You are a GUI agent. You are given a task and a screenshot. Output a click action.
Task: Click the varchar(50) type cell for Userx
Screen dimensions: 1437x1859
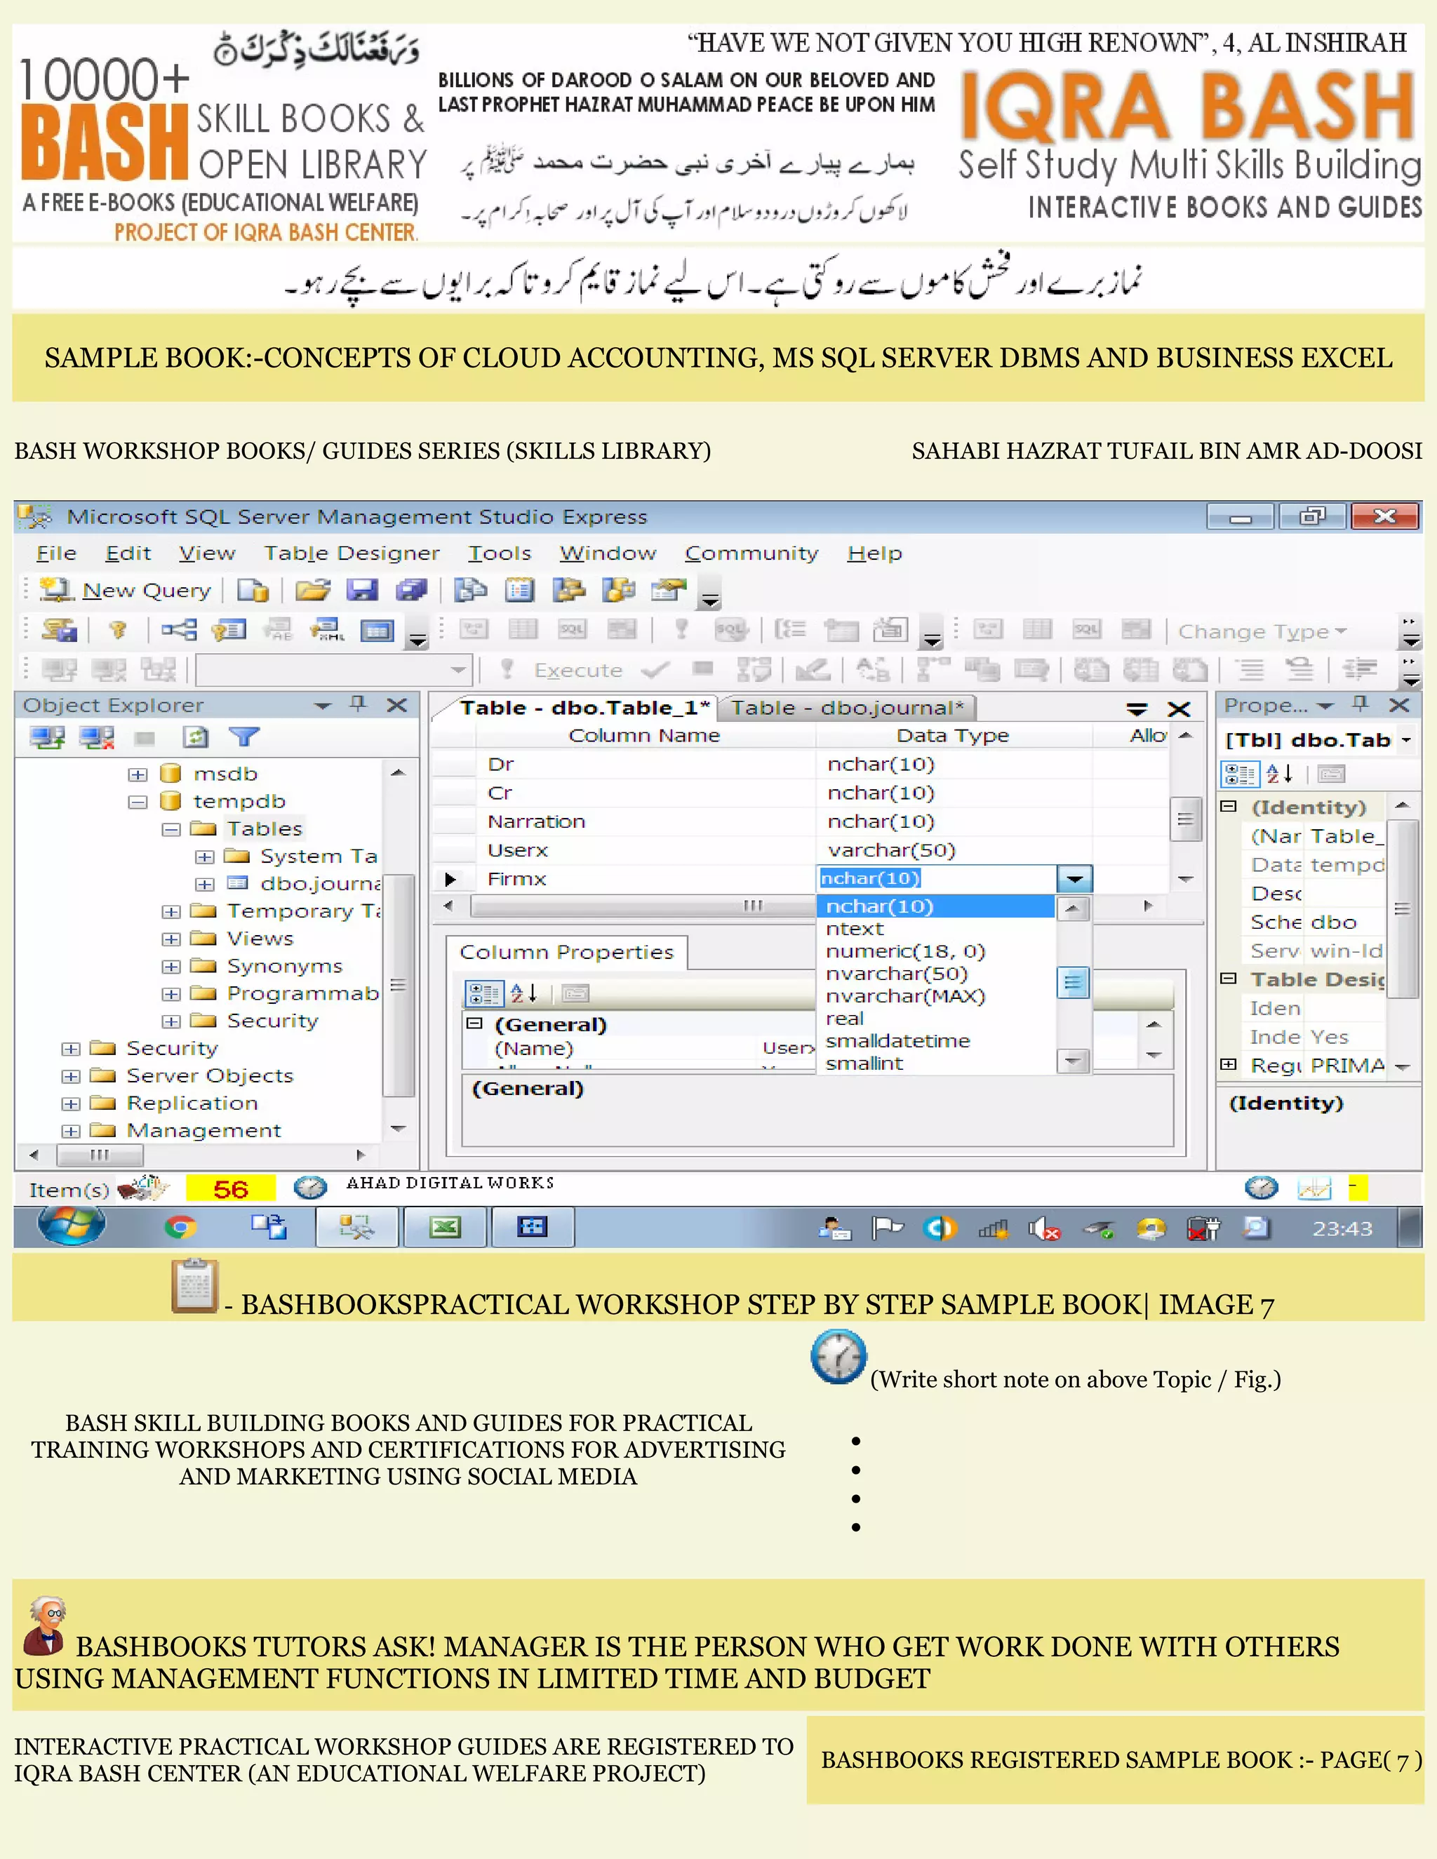pos(954,850)
